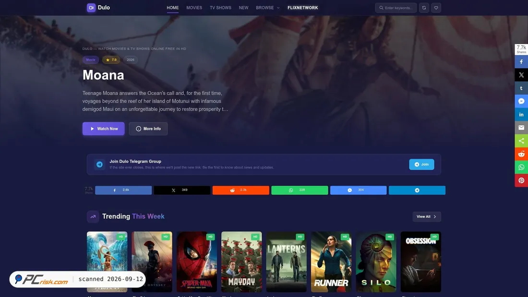Open the Silo poster thumbnail
This screenshot has height=297, width=528.
point(376,261)
